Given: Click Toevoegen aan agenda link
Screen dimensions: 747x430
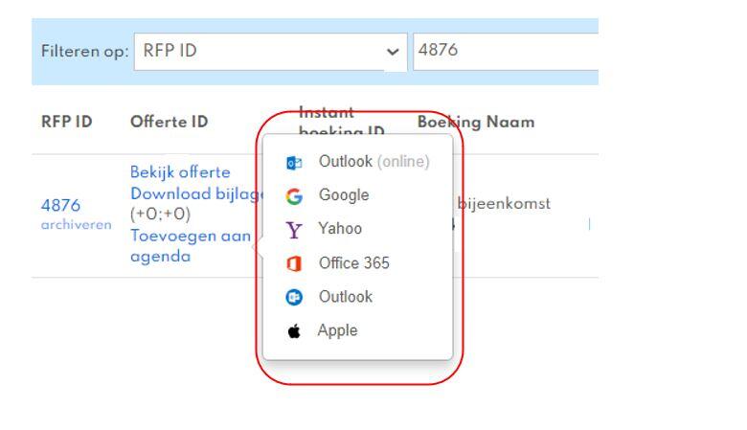Looking at the screenshot, I should [x=190, y=246].
